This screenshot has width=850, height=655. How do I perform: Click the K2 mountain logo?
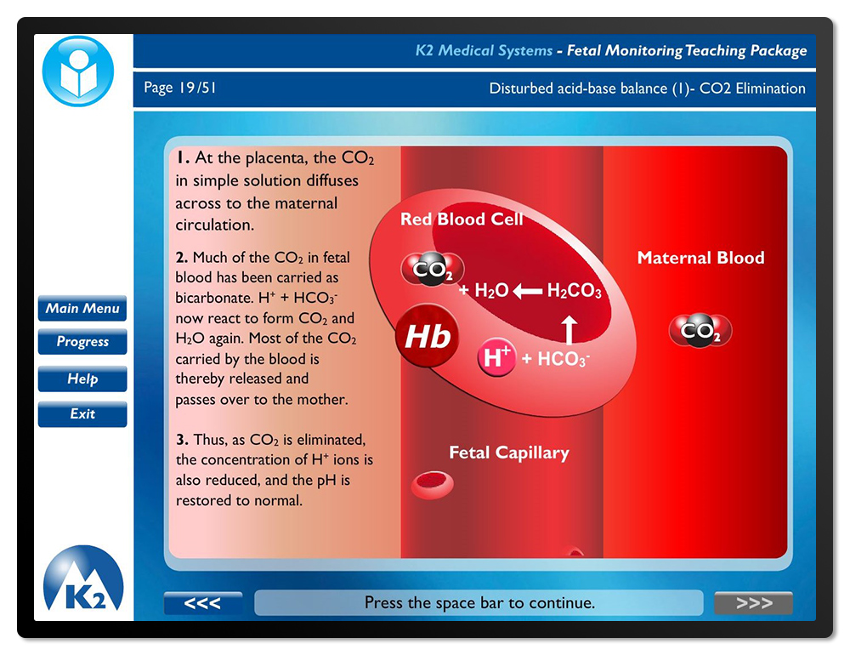click(x=83, y=580)
